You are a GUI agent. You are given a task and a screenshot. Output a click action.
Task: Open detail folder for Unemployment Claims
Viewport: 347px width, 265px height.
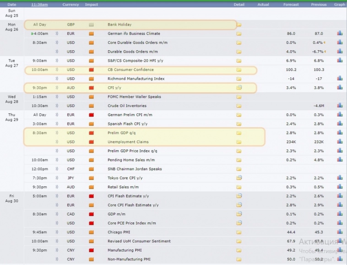[239, 142]
